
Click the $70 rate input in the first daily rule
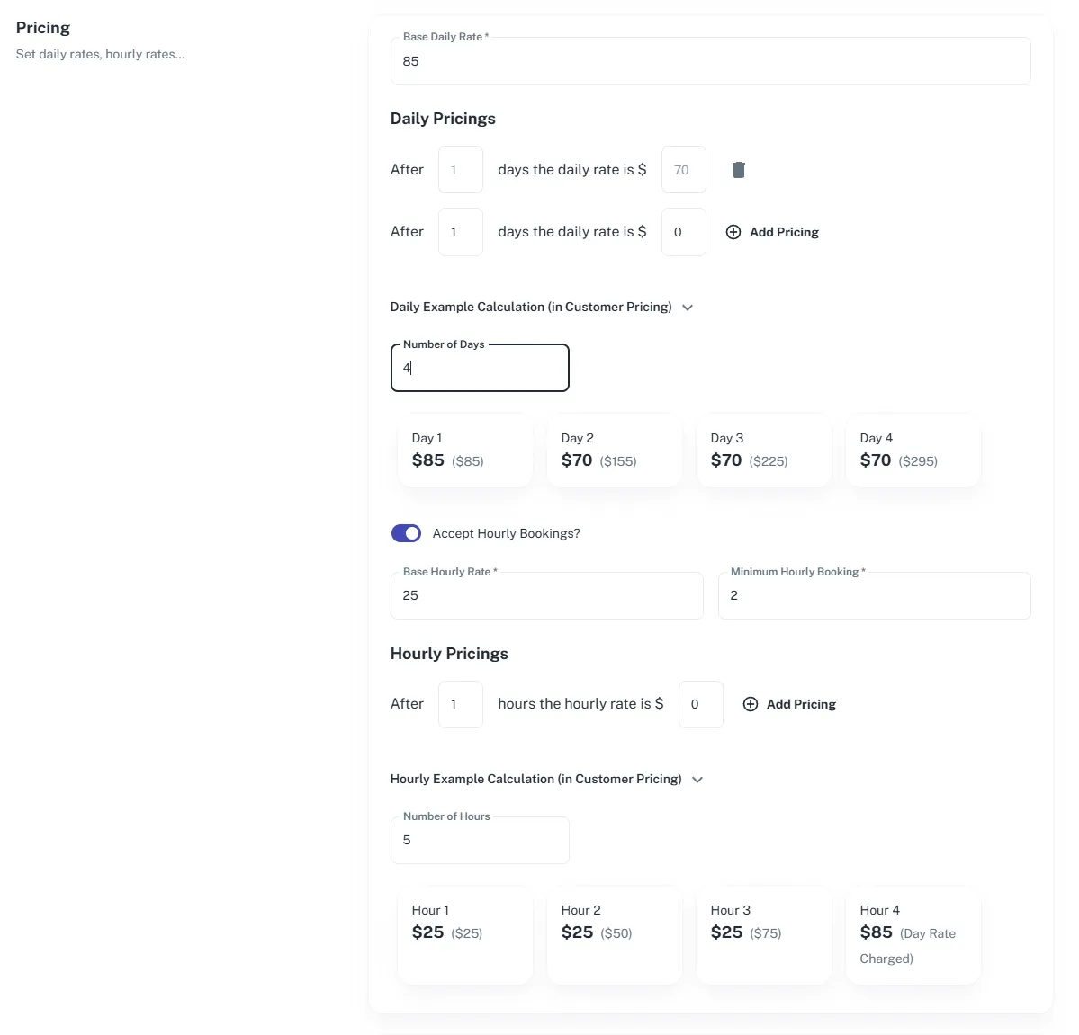pos(683,169)
